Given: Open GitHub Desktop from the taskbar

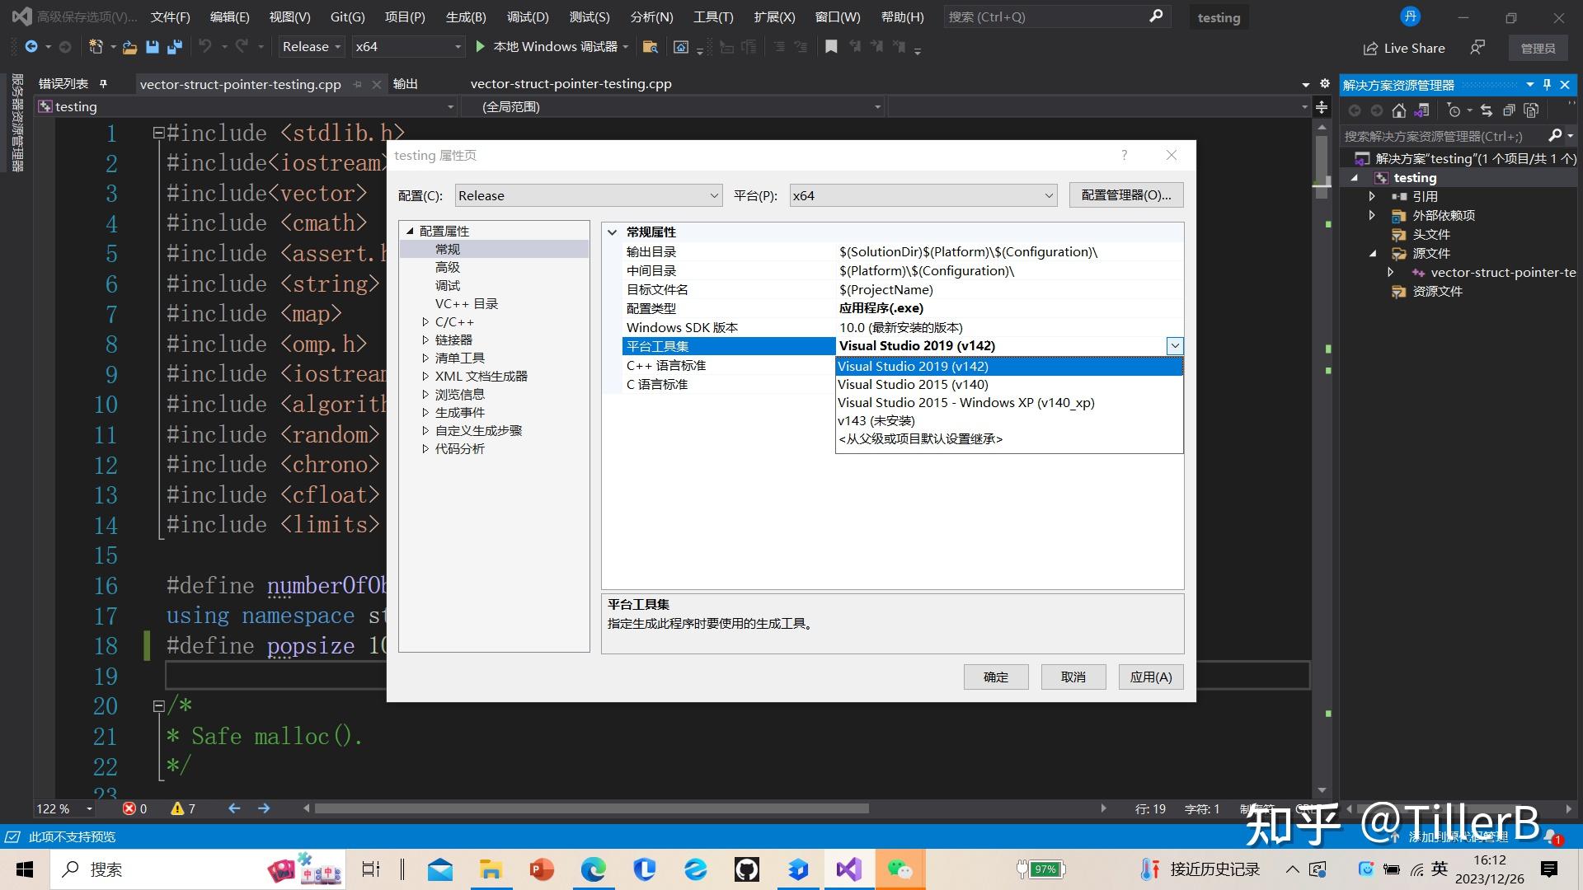Looking at the screenshot, I should pos(746,869).
